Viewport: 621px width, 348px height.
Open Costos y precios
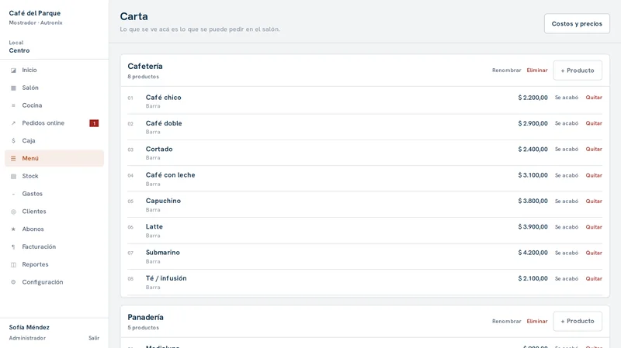[x=577, y=24]
